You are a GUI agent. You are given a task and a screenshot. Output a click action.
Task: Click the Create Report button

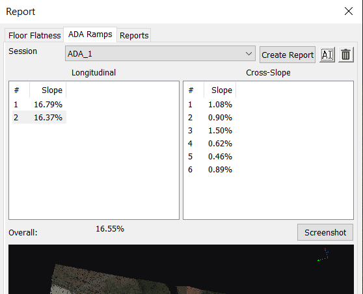[x=288, y=55]
